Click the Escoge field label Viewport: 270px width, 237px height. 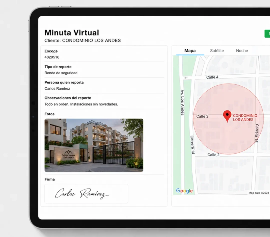point(51,51)
